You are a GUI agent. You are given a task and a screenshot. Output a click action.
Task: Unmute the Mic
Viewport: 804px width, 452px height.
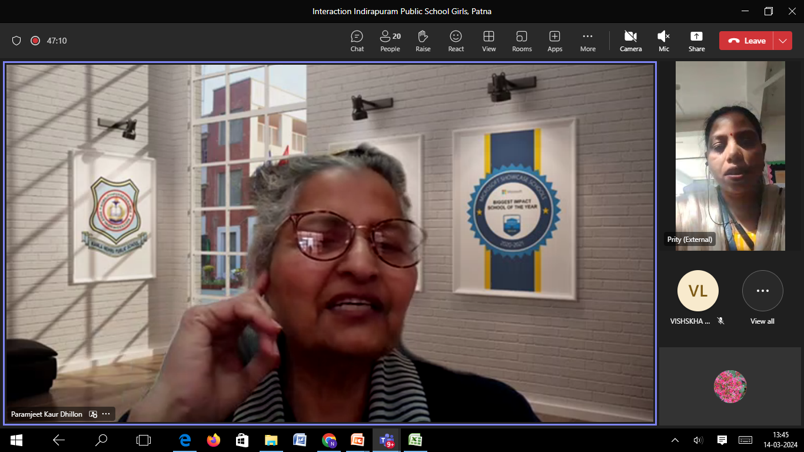pyautogui.click(x=664, y=41)
